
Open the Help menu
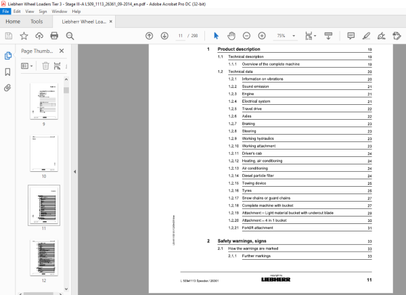click(x=76, y=12)
